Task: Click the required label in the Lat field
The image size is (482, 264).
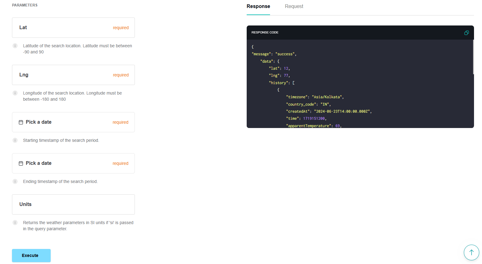Action: click(x=121, y=28)
